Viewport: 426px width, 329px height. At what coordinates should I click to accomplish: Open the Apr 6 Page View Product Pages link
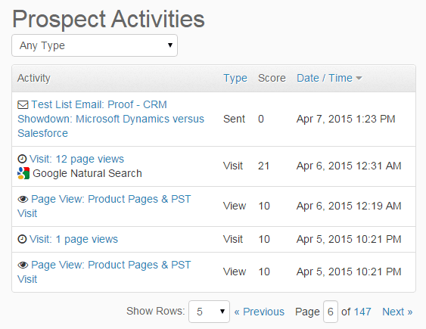pyautogui.click(x=104, y=206)
